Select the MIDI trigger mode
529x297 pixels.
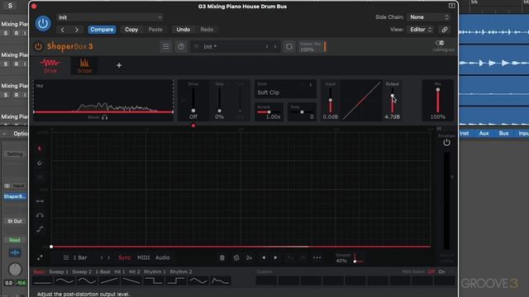click(x=143, y=257)
